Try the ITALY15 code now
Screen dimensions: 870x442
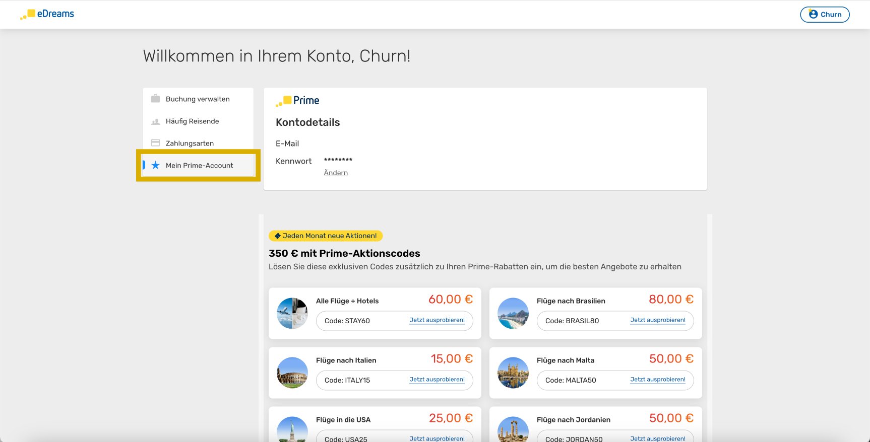[x=437, y=380]
